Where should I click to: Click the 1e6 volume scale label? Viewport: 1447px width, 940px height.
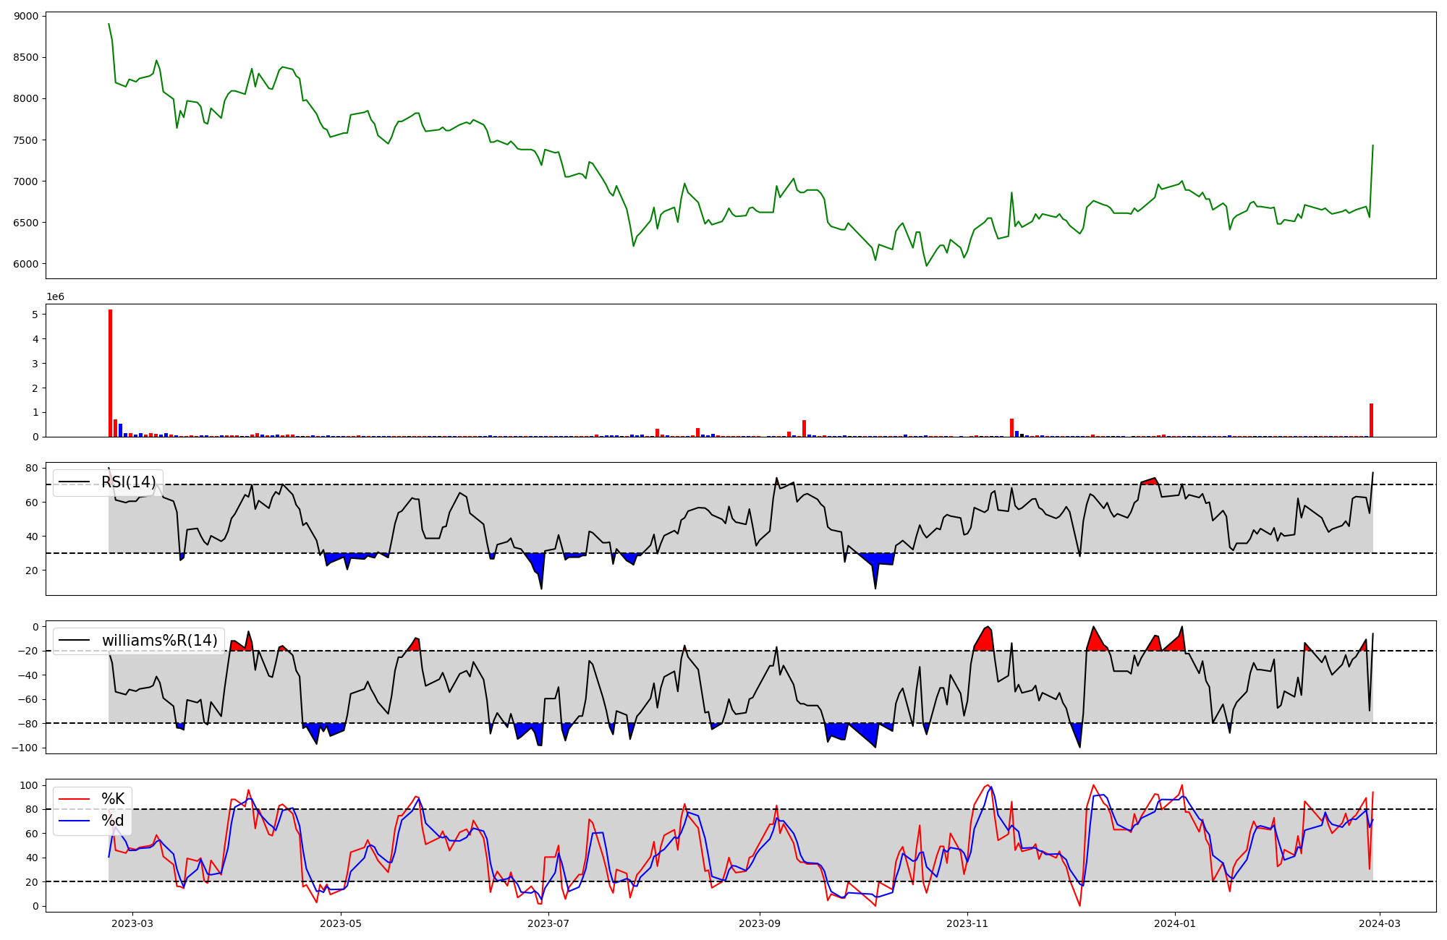55,297
